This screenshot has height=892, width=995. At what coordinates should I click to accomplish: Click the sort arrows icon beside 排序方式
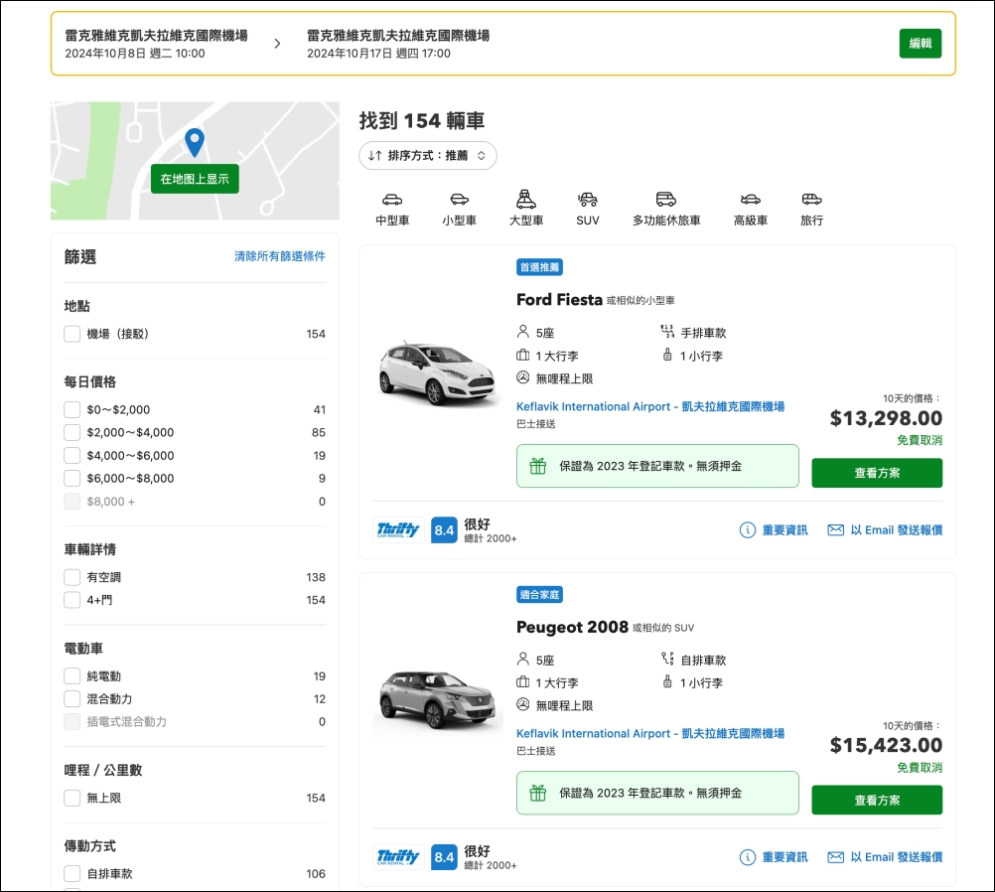coord(375,156)
